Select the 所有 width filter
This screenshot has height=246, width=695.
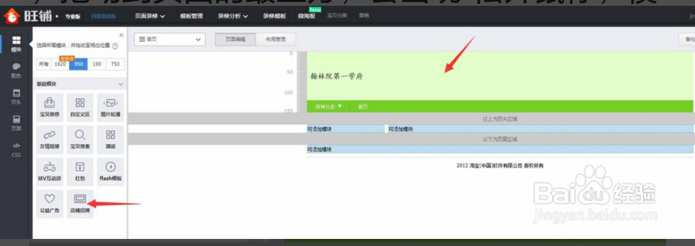coord(44,64)
